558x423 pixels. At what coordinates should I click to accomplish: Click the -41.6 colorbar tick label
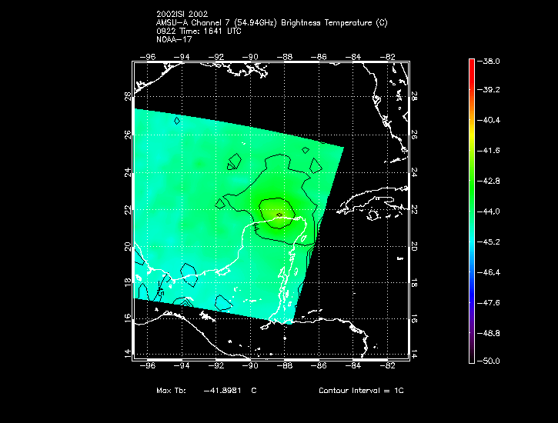click(x=488, y=151)
